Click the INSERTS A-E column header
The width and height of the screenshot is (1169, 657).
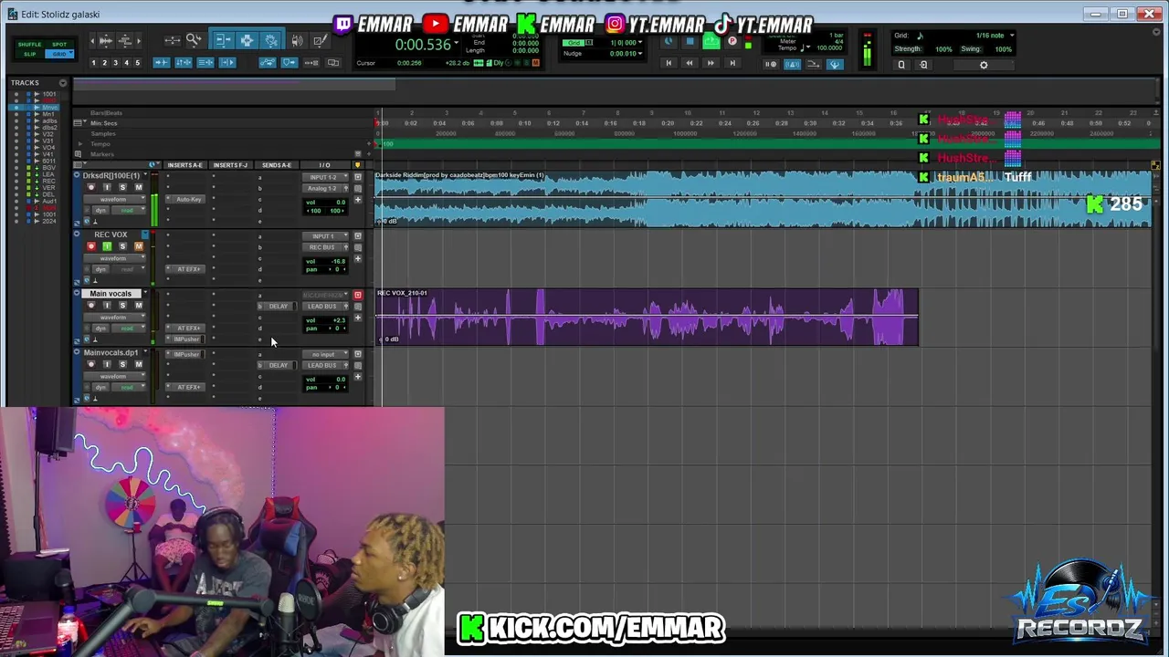point(184,165)
